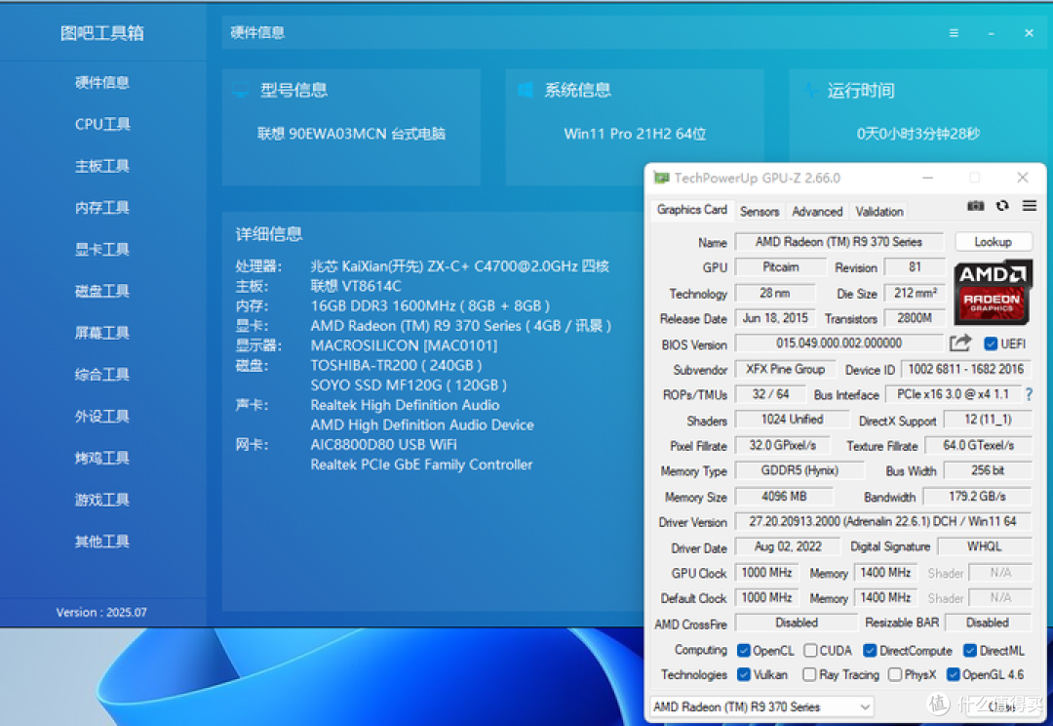Screen dimensions: 1053x726
Task: Select 综合工具 in the sidebar
Action: pos(102,375)
